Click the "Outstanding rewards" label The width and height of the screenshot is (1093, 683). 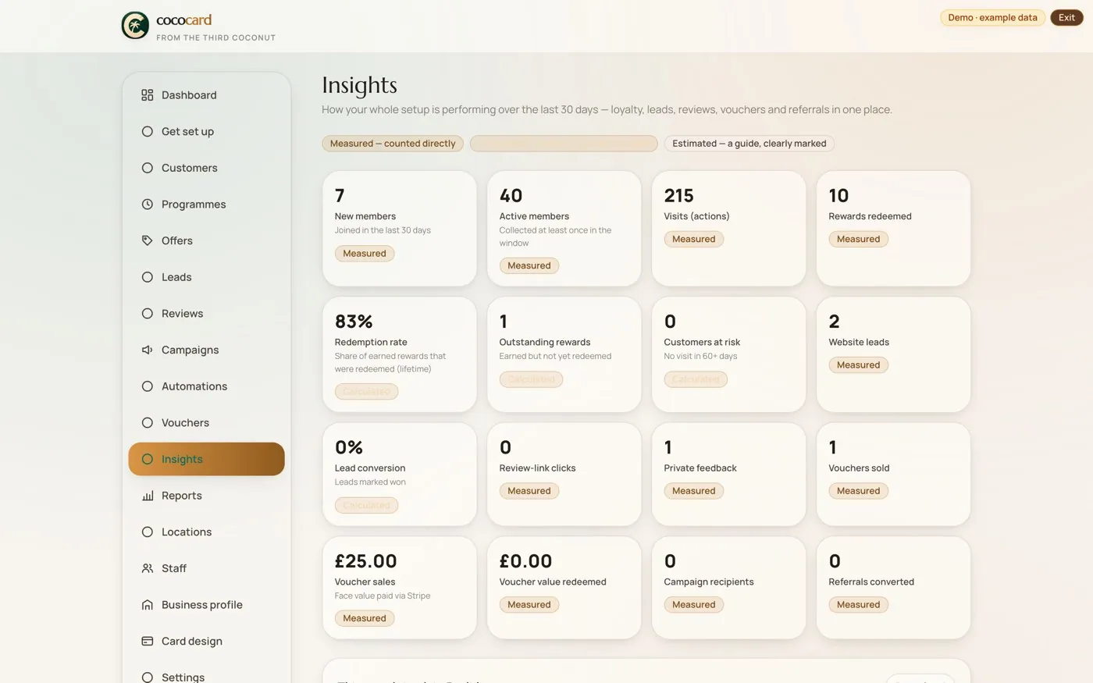click(x=545, y=342)
